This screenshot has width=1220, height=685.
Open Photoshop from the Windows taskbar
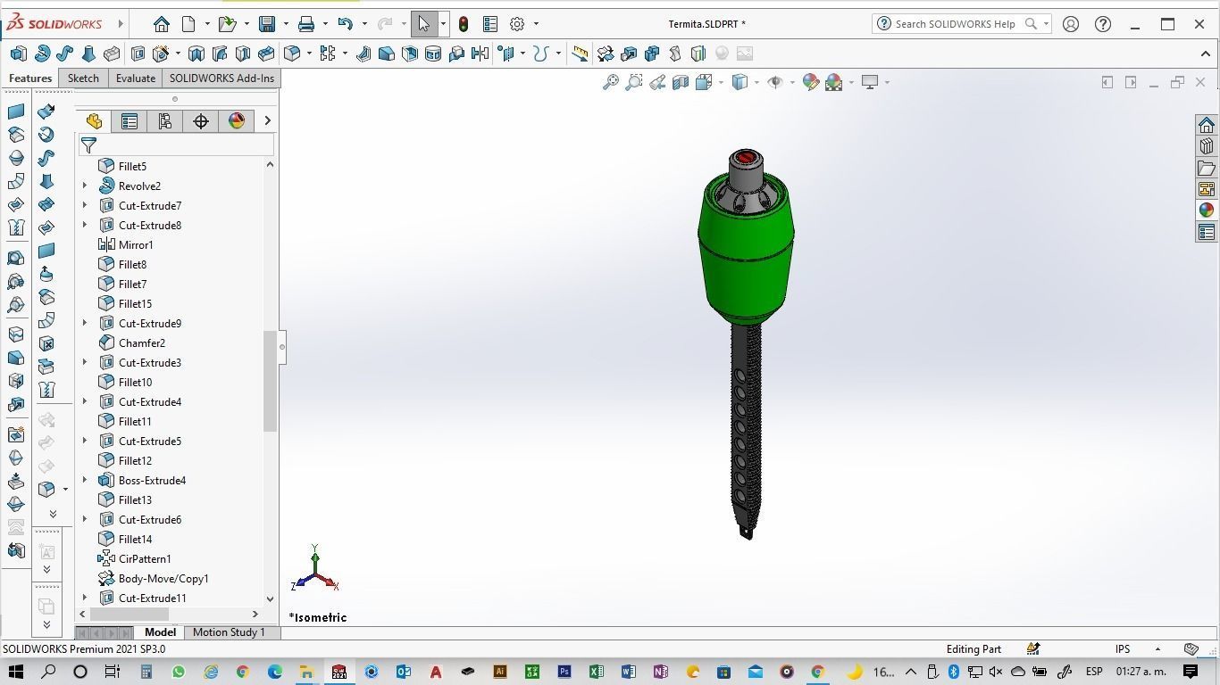[564, 672]
